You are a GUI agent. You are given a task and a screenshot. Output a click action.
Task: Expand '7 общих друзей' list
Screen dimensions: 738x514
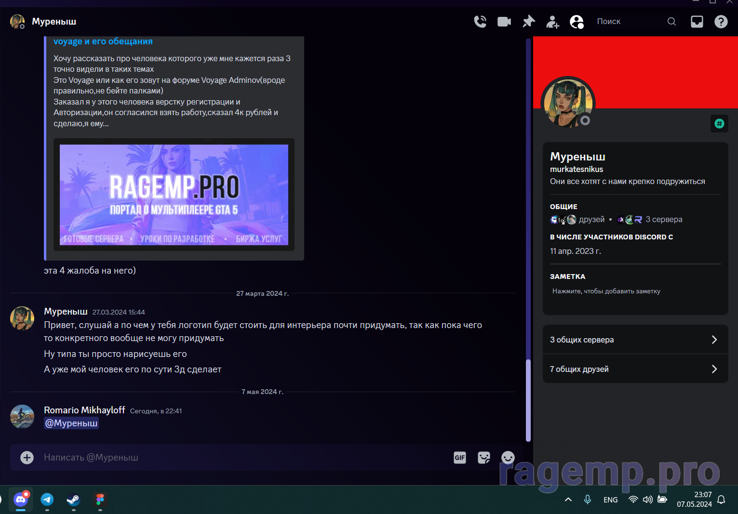635,369
